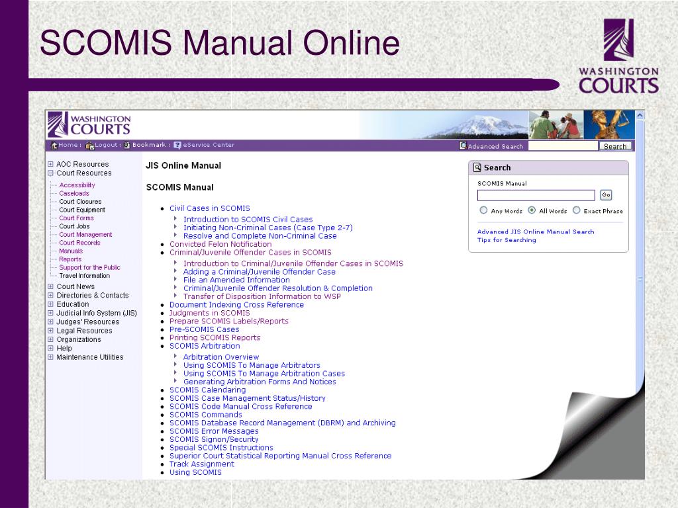Open Document Indexing Cross Reference link

pyautogui.click(x=236, y=304)
